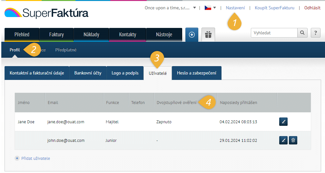Edit user john.doe@ouat.com with pencil icon
The height and width of the screenshot is (173, 325).
pyautogui.click(x=283, y=140)
